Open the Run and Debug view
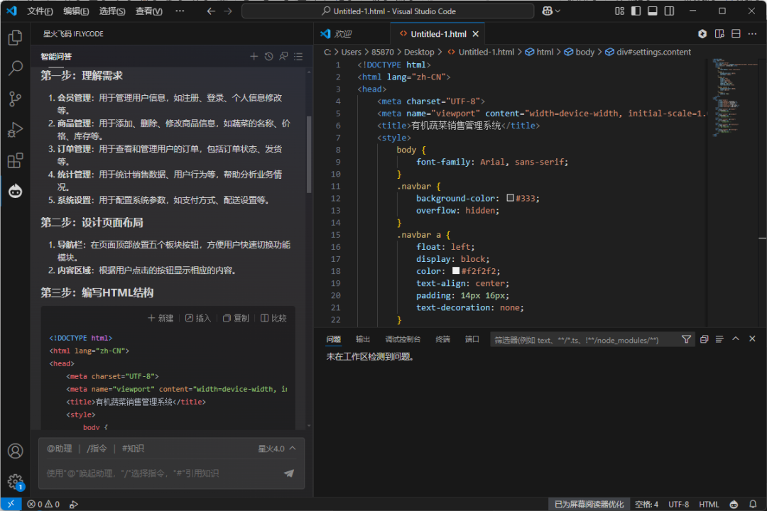Screen dimensions: 767x511 (x=15, y=130)
